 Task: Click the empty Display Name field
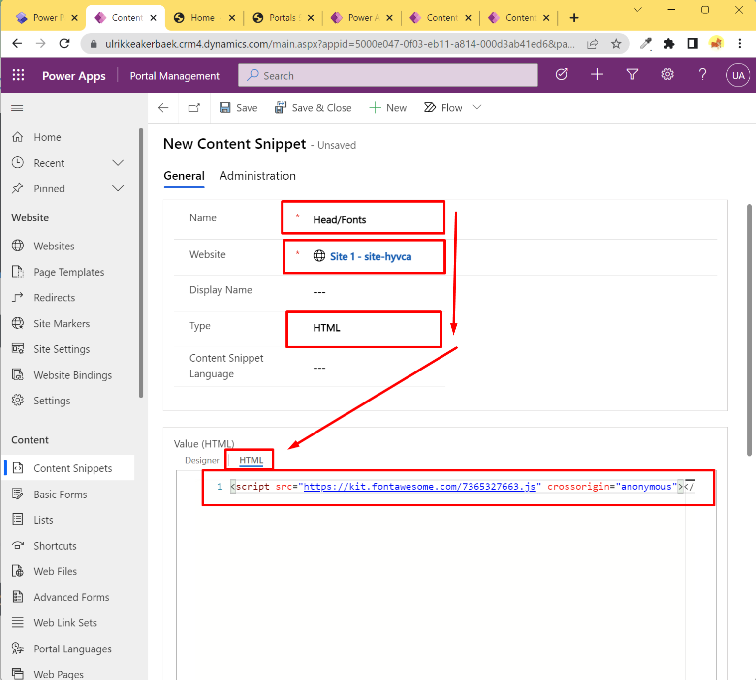point(377,292)
